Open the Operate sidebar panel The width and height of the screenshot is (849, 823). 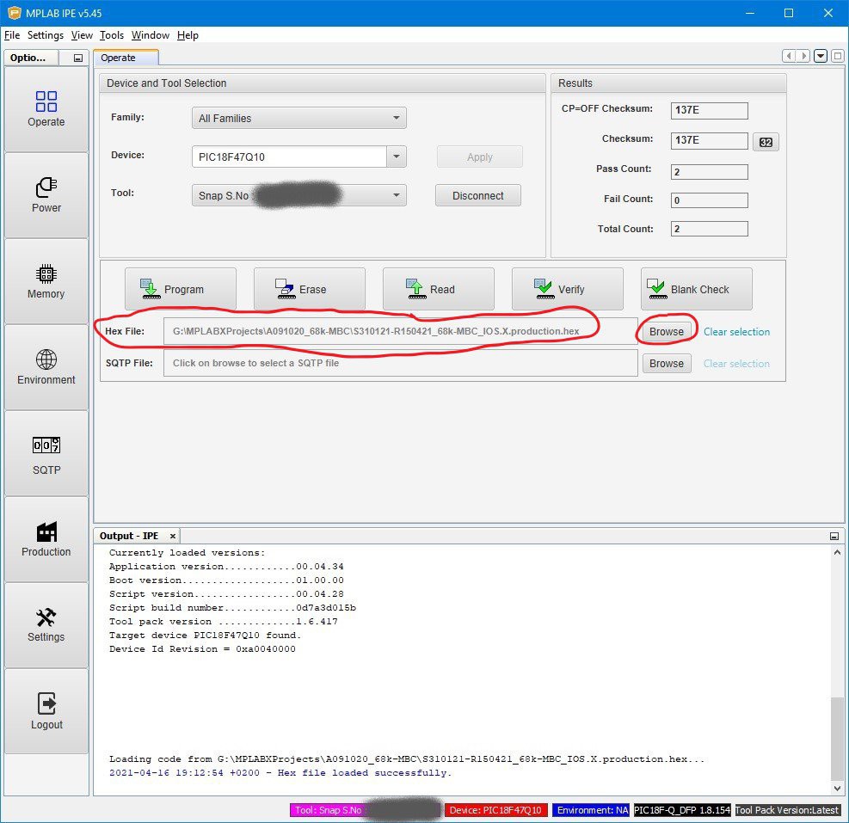46,109
